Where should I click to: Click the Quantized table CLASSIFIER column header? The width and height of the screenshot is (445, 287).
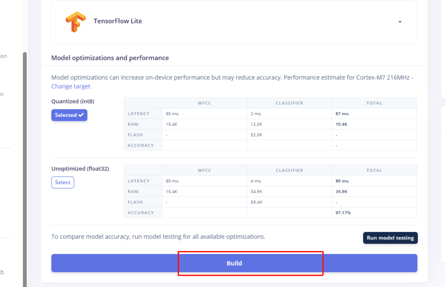(289, 103)
